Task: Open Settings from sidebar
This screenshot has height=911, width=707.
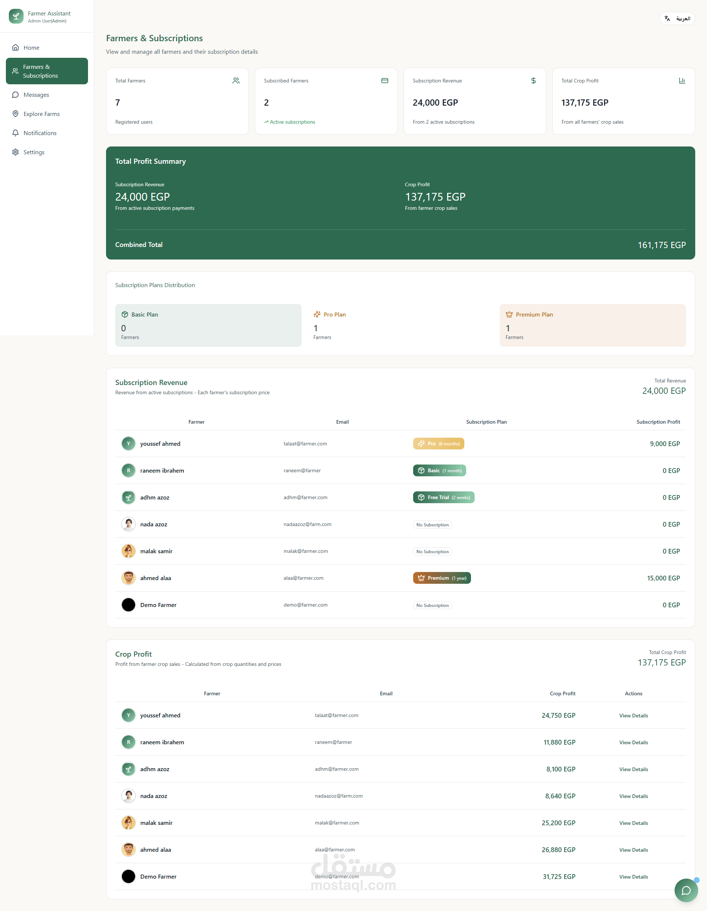Action: [34, 152]
